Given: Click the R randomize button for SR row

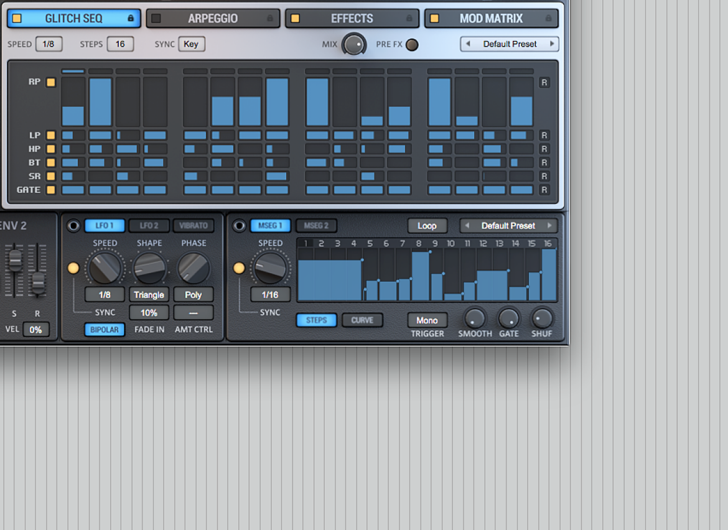Looking at the screenshot, I should click(x=544, y=177).
